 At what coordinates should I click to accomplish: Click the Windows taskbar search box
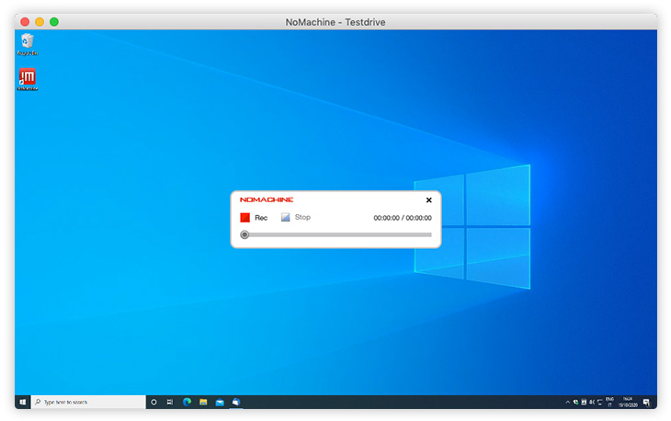click(88, 402)
